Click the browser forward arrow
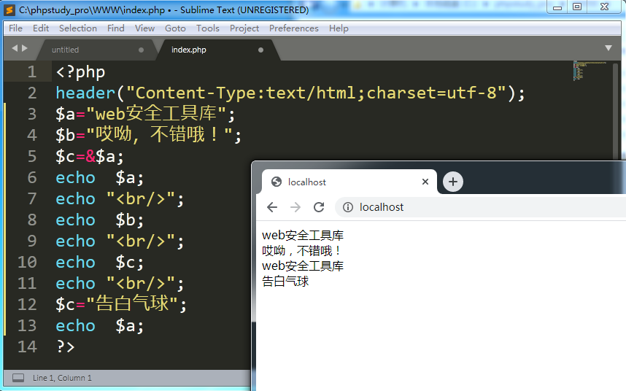626x391 pixels. (295, 207)
